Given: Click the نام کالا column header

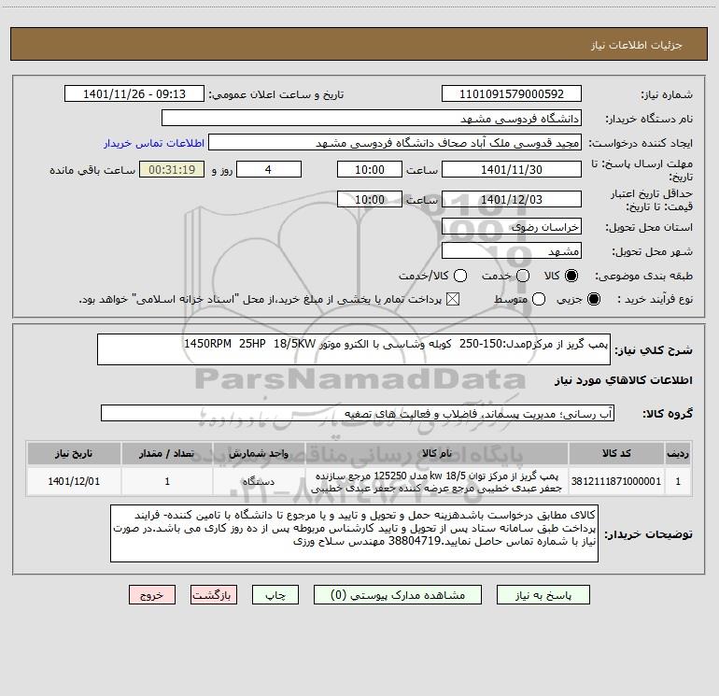Looking at the screenshot, I should click(437, 453).
